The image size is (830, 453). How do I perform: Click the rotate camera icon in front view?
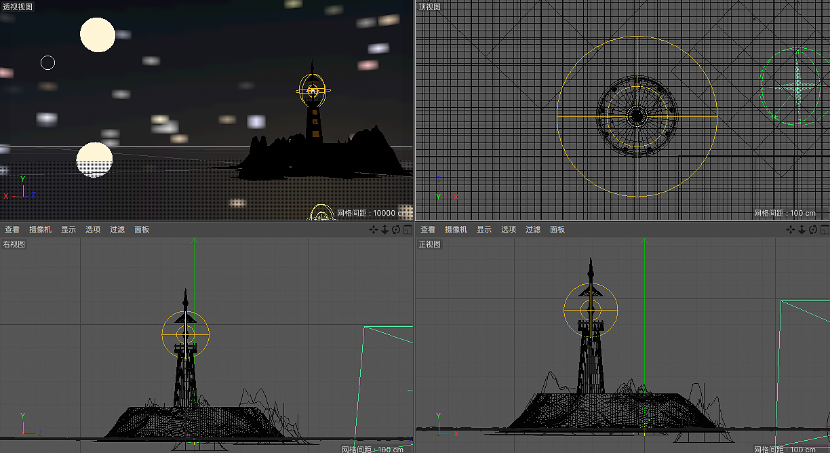pyautogui.click(x=813, y=229)
